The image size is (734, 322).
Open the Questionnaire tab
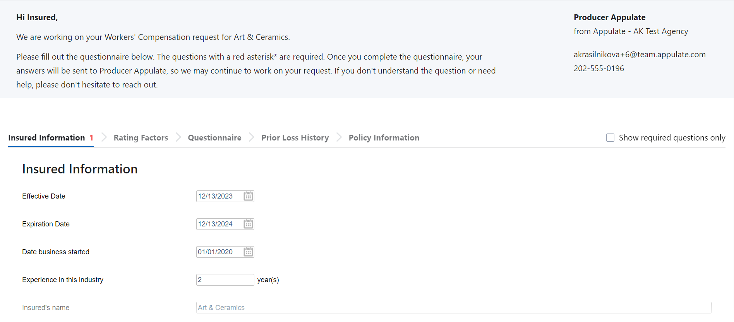[x=214, y=138]
